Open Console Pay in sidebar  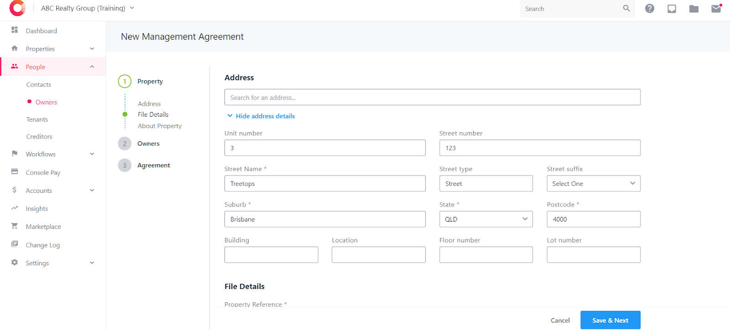[43, 173]
